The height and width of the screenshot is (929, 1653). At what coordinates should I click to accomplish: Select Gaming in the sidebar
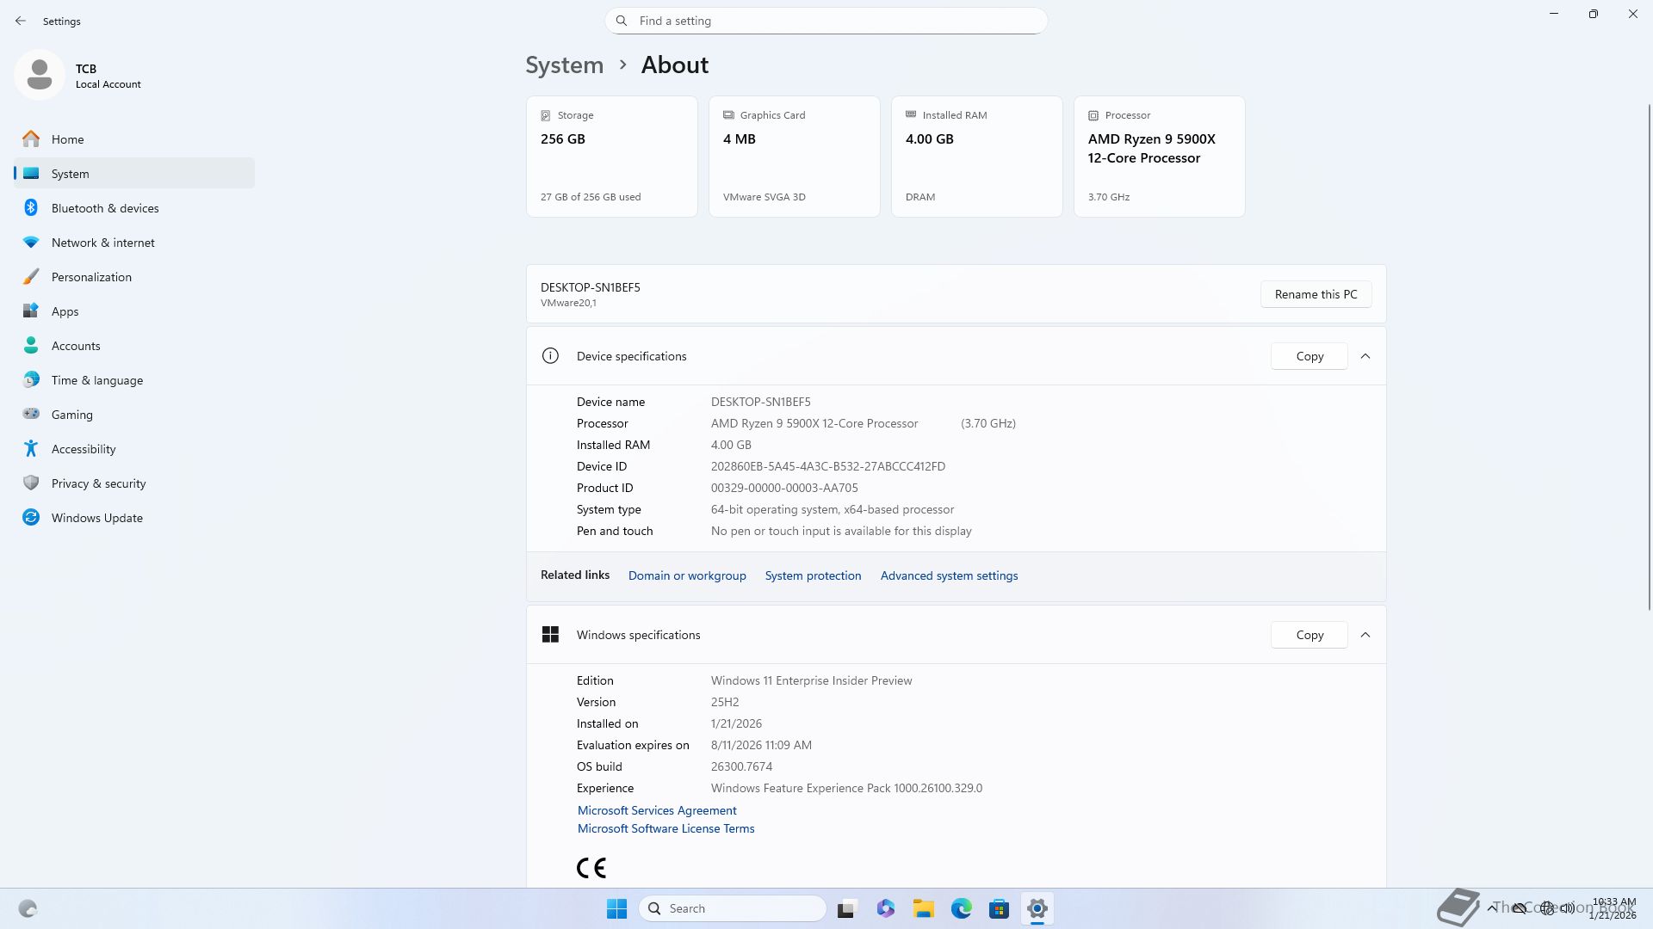pyautogui.click(x=71, y=415)
